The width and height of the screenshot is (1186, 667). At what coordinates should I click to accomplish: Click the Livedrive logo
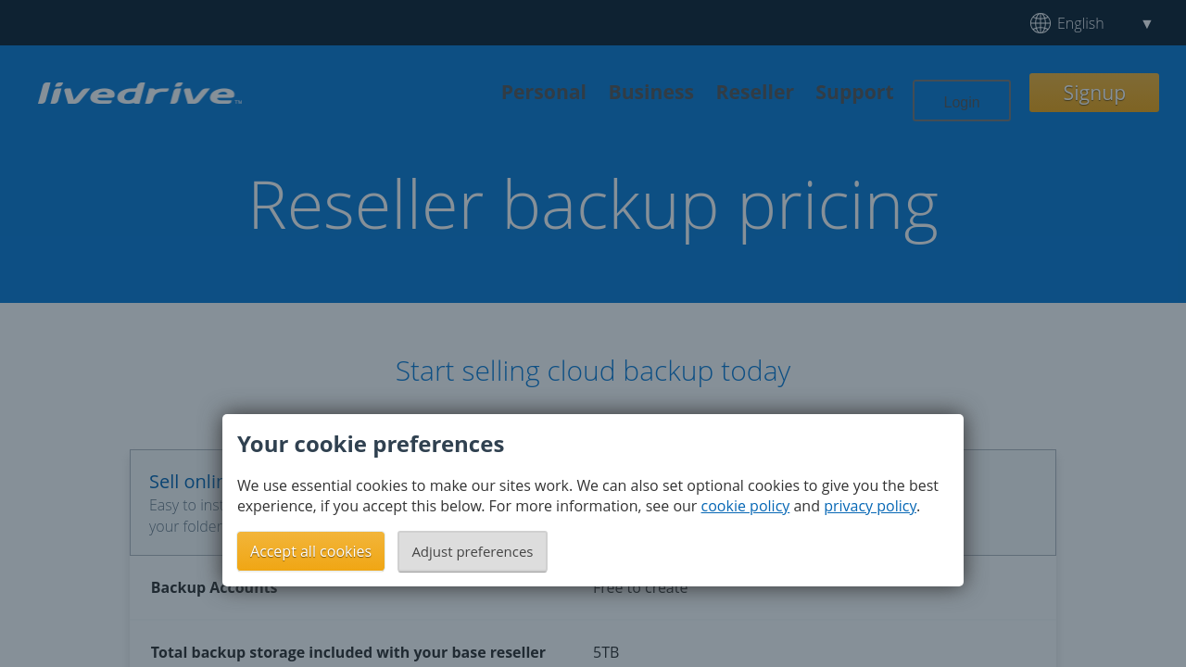[139, 94]
